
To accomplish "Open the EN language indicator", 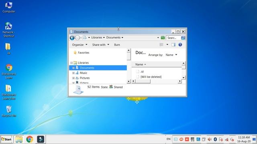I will pos(169,139).
